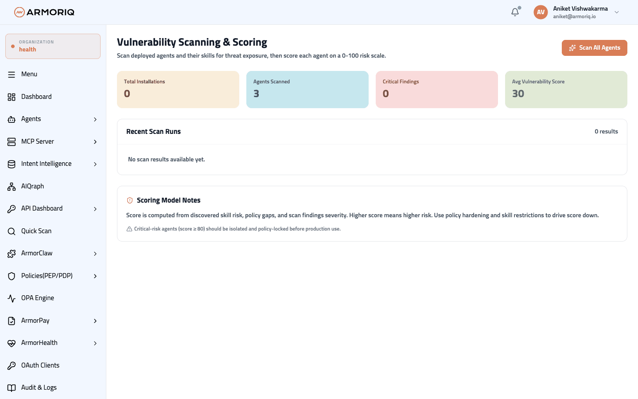Click the Menu label in sidebar
638x399 pixels.
(29, 74)
